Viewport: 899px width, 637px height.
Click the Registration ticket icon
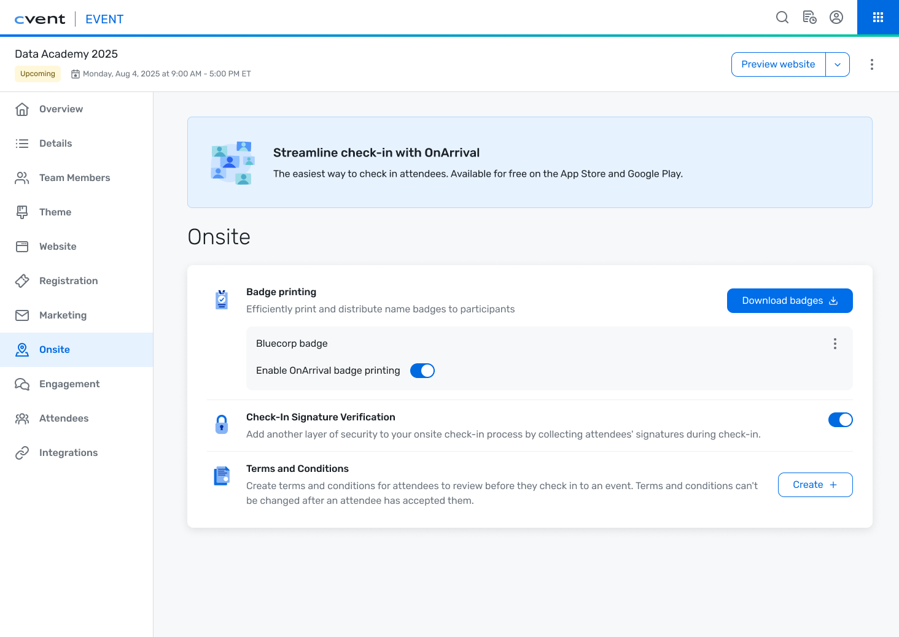[x=22, y=281]
